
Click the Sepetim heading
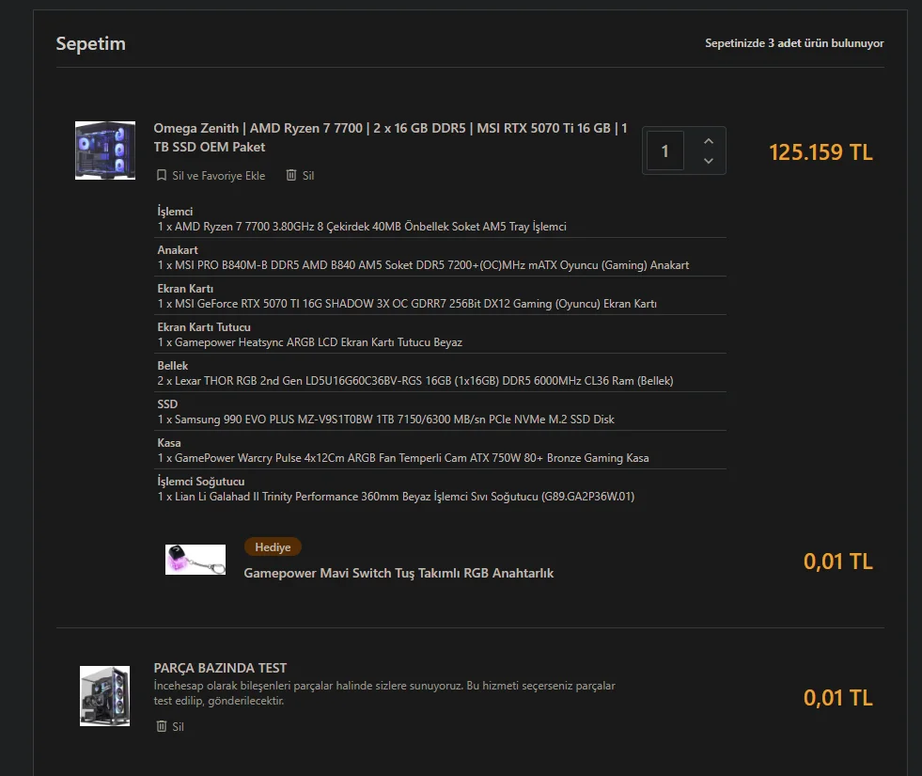coord(90,43)
